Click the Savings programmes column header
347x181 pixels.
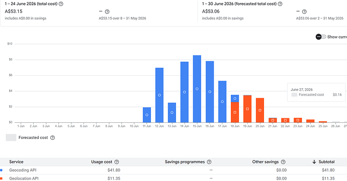185,162
